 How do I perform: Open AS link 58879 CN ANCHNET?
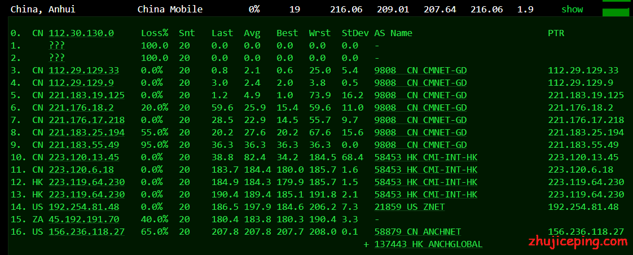417,232
